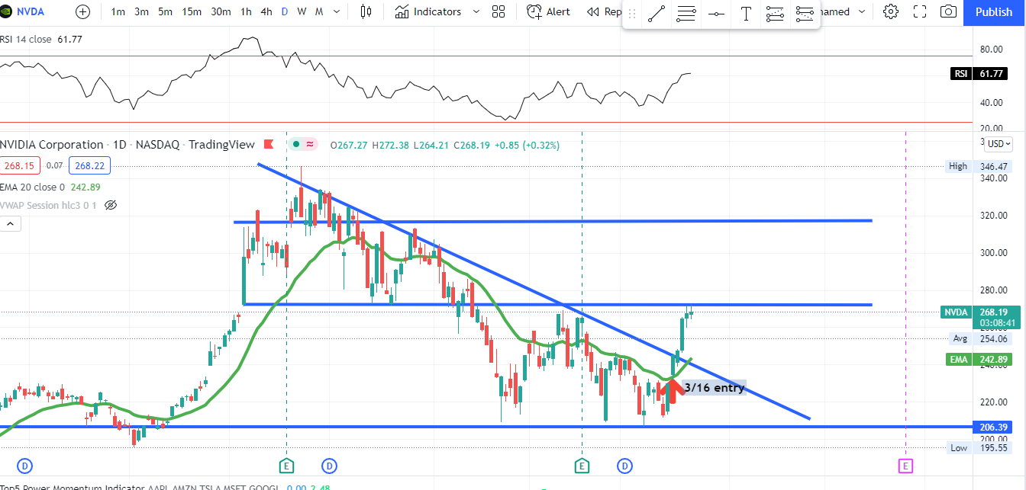Click the first green earnings E marker
The height and width of the screenshot is (490, 1026).
tap(286, 466)
